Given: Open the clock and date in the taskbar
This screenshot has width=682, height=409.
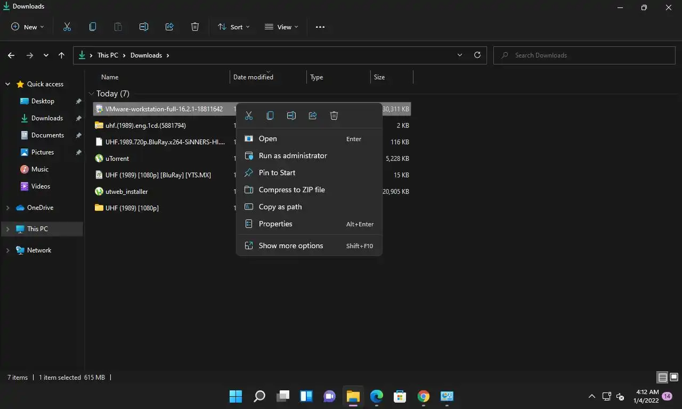Looking at the screenshot, I should (646, 396).
